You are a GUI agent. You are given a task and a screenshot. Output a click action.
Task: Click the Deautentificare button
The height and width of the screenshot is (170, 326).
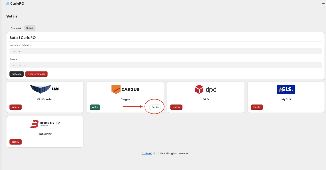click(x=36, y=74)
